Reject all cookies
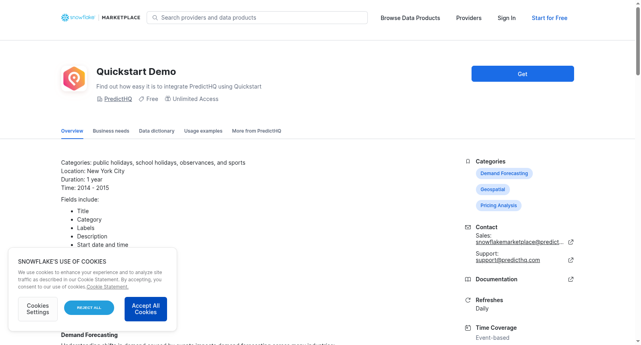This screenshot has height=345, width=641. pos(89,308)
